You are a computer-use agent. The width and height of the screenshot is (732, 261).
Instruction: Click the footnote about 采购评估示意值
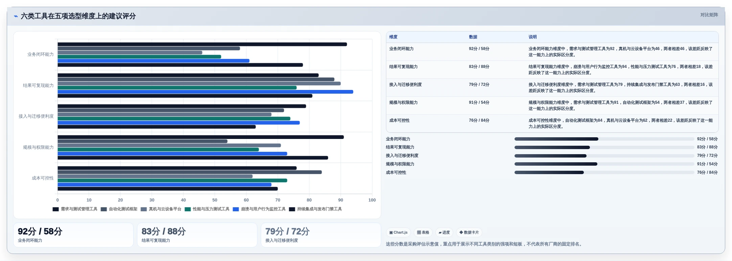485,244
